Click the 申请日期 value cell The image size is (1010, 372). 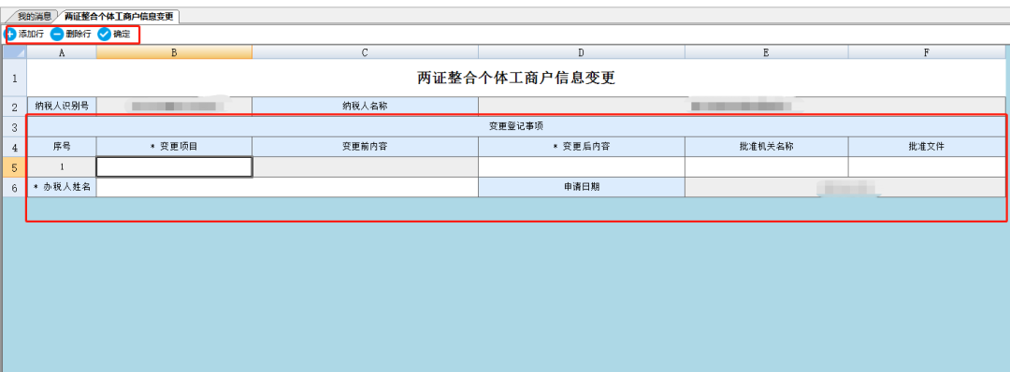[845, 187]
